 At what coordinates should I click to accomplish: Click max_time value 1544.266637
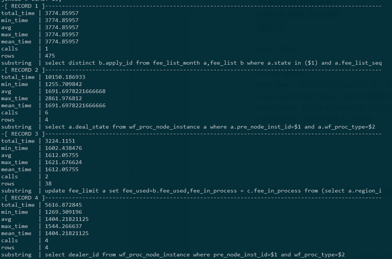point(63,226)
